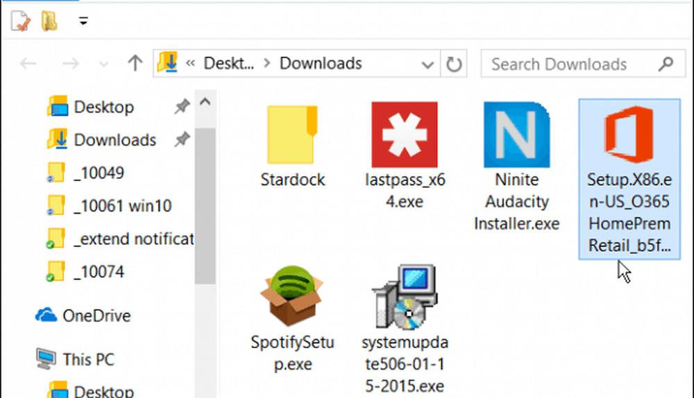Select Downloads in the navigation pane
Screen dimensions: 694x398
pos(115,140)
